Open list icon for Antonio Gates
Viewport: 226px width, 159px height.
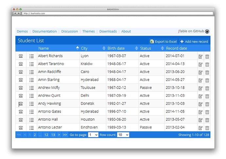(31, 112)
